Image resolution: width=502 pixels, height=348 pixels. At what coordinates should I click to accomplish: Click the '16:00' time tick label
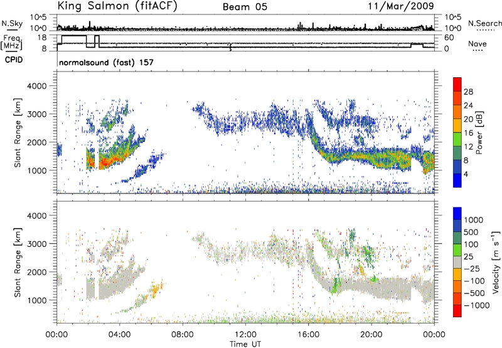pos(308,335)
